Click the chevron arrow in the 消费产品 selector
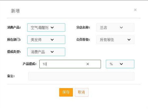The height and width of the screenshot is (109, 148). coord(52,28)
